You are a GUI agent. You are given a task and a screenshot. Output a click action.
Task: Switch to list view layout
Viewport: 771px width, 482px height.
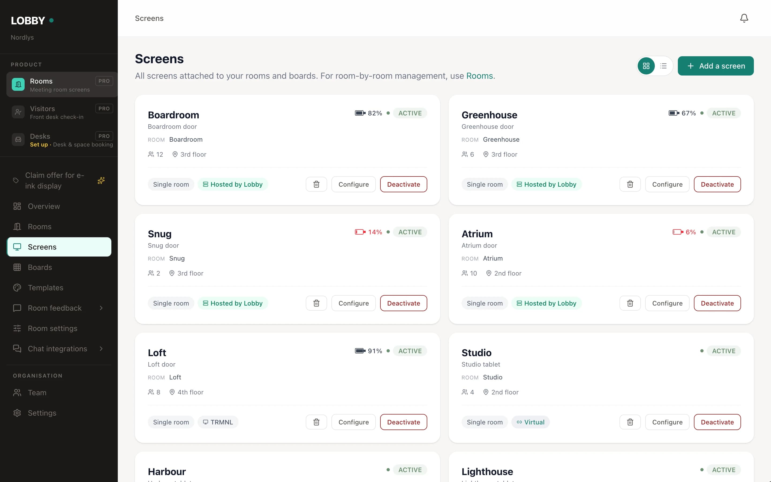click(663, 66)
